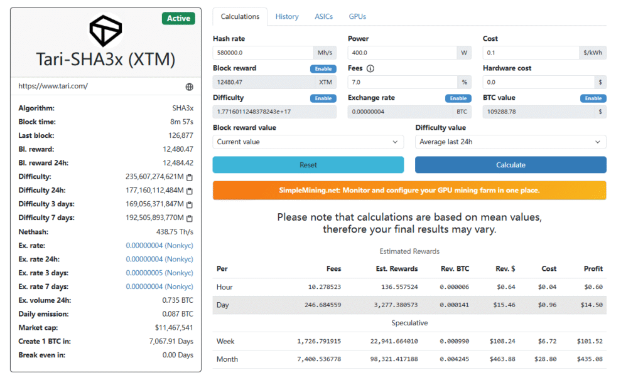Click the Fees info icon
The width and height of the screenshot is (643, 378).
370,69
